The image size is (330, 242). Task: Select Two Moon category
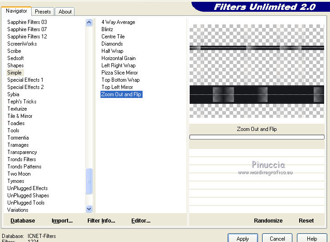19,174
